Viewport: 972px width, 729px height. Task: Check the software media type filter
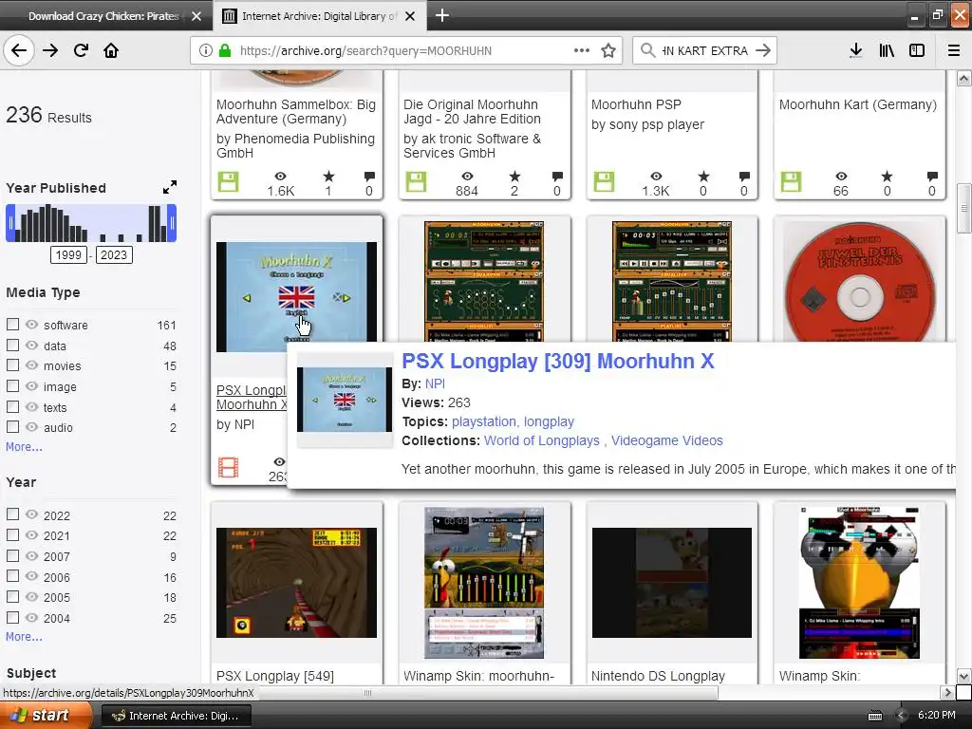[x=12, y=325]
